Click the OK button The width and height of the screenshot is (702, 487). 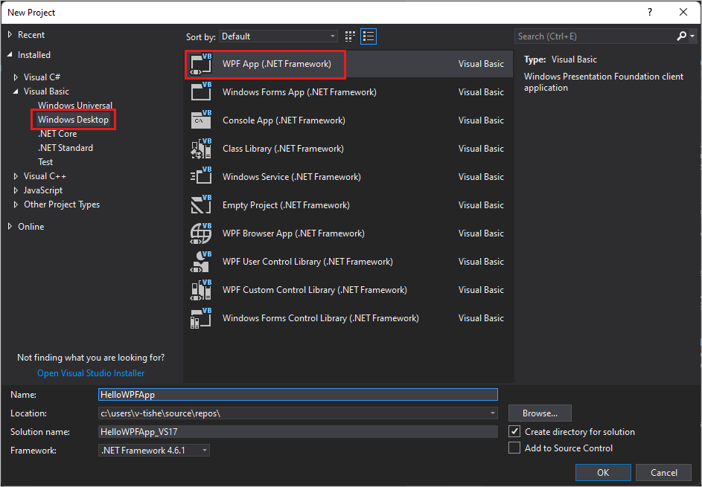coord(603,472)
